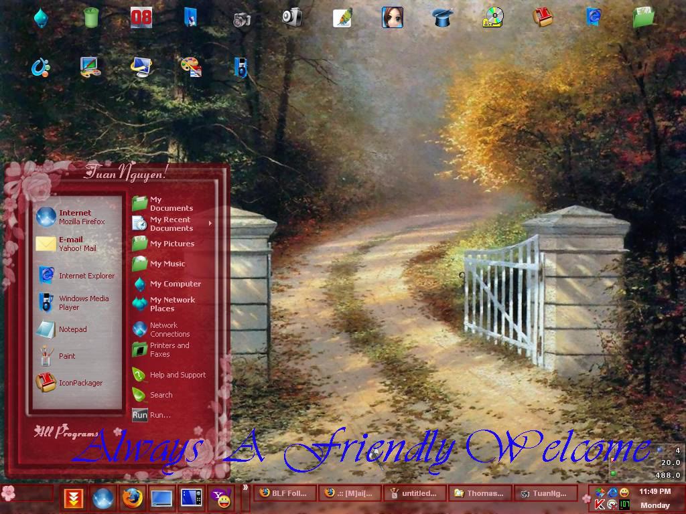The height and width of the screenshot is (514, 686).
Task: Click the red K Kaspersky tray icon
Action: coord(600,505)
